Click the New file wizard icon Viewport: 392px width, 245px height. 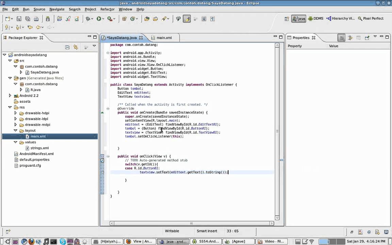(8, 19)
